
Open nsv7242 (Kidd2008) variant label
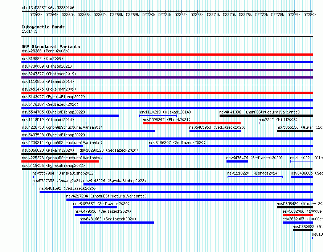278,120
